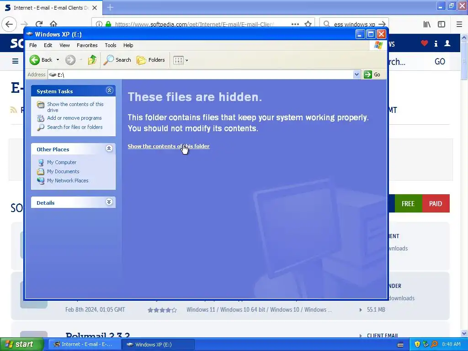
Task: Open the Tools menu in Explorer
Action: point(111,45)
